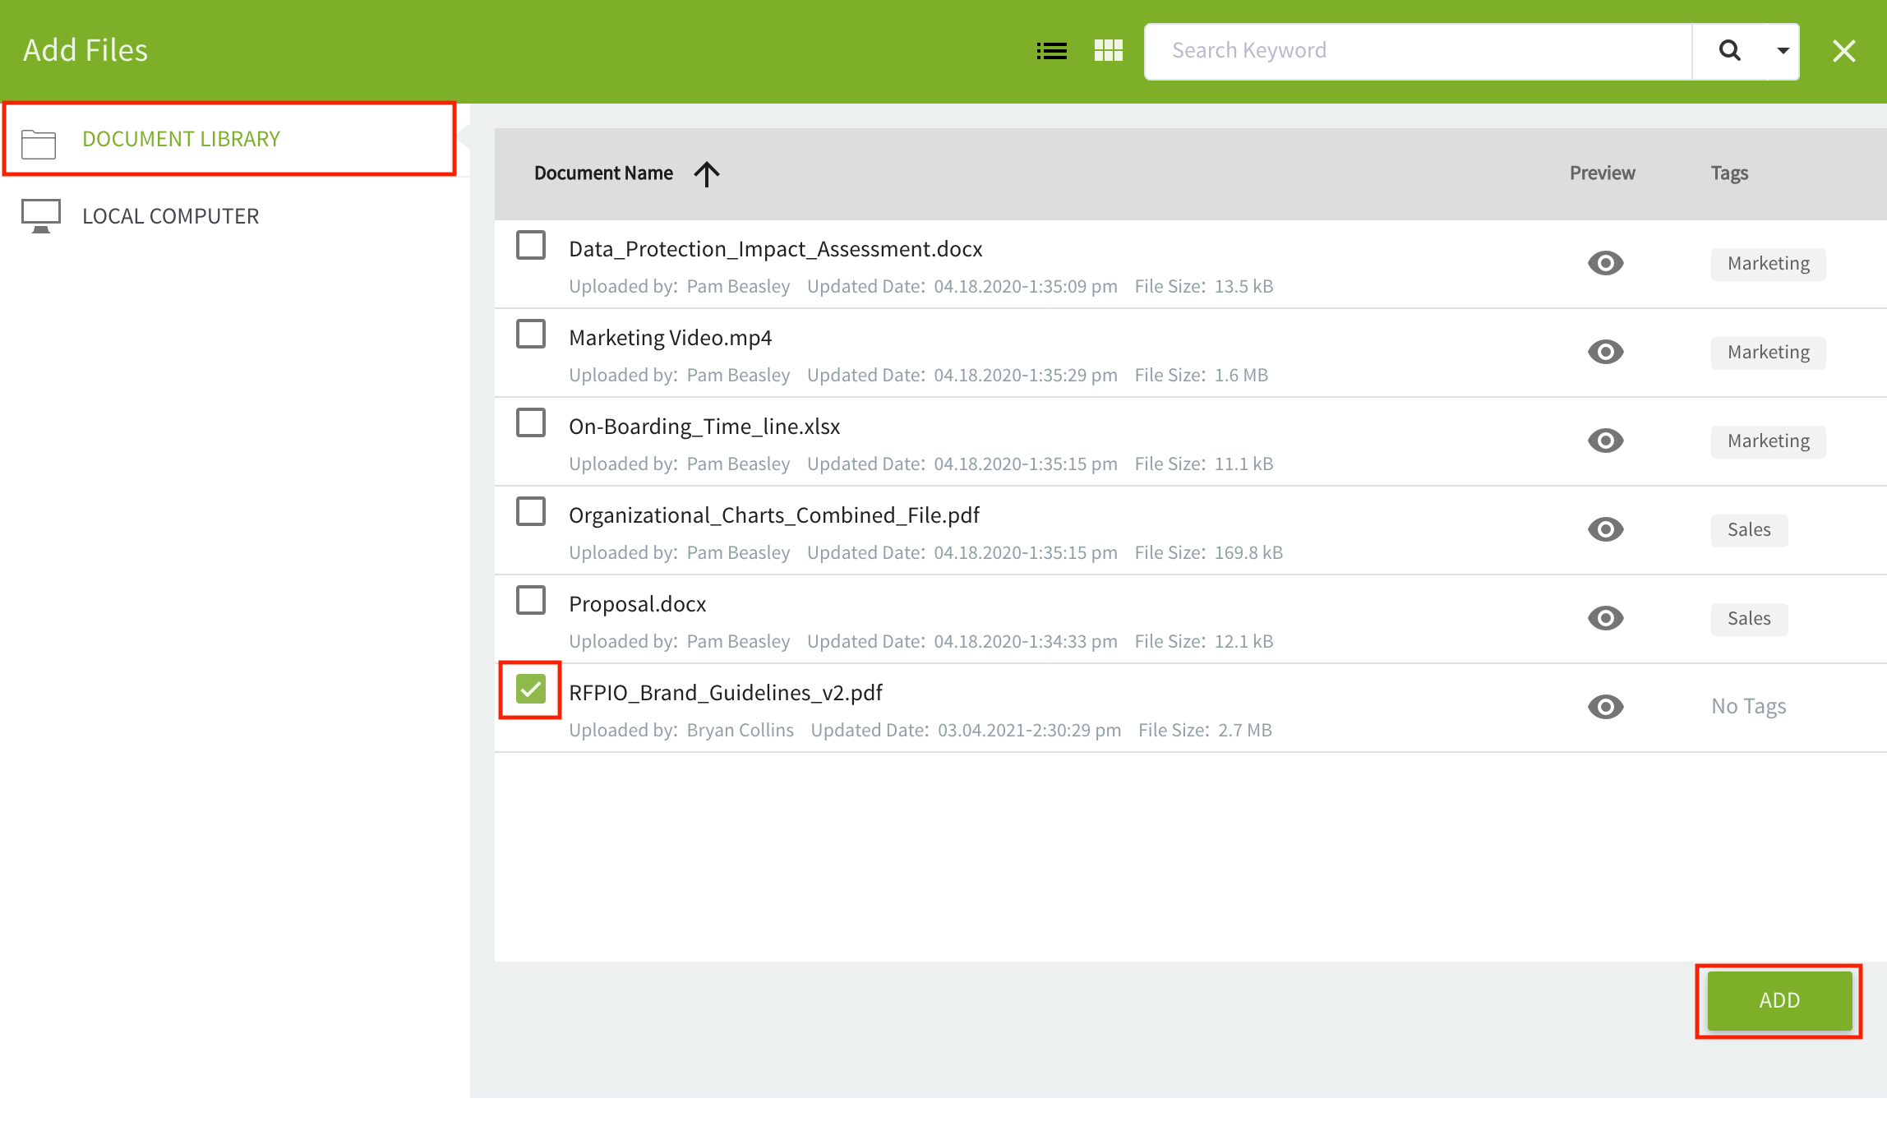
Task: Check Proposal.docx checkbox
Action: [x=531, y=600]
